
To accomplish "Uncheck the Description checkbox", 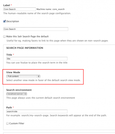I will [x=4, y=21].
